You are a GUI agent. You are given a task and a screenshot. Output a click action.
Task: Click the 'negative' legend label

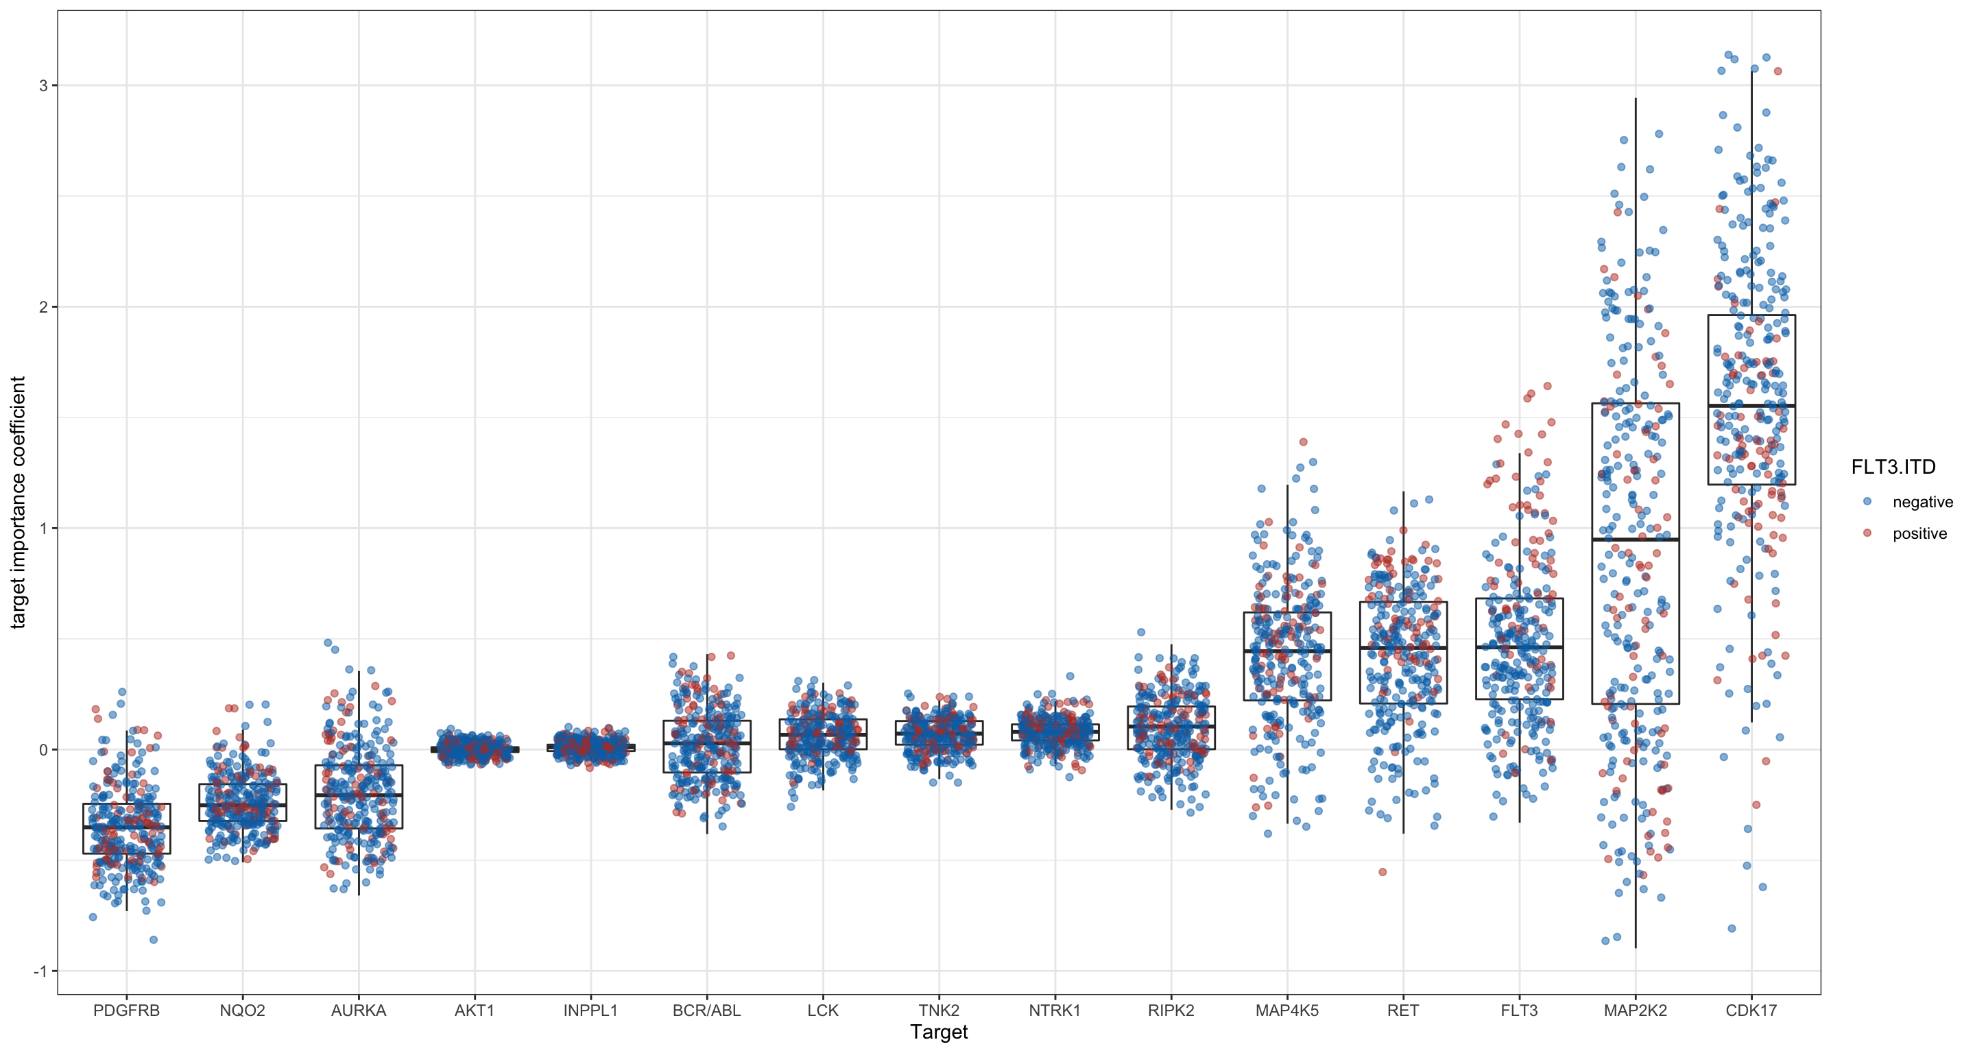(x=1922, y=502)
